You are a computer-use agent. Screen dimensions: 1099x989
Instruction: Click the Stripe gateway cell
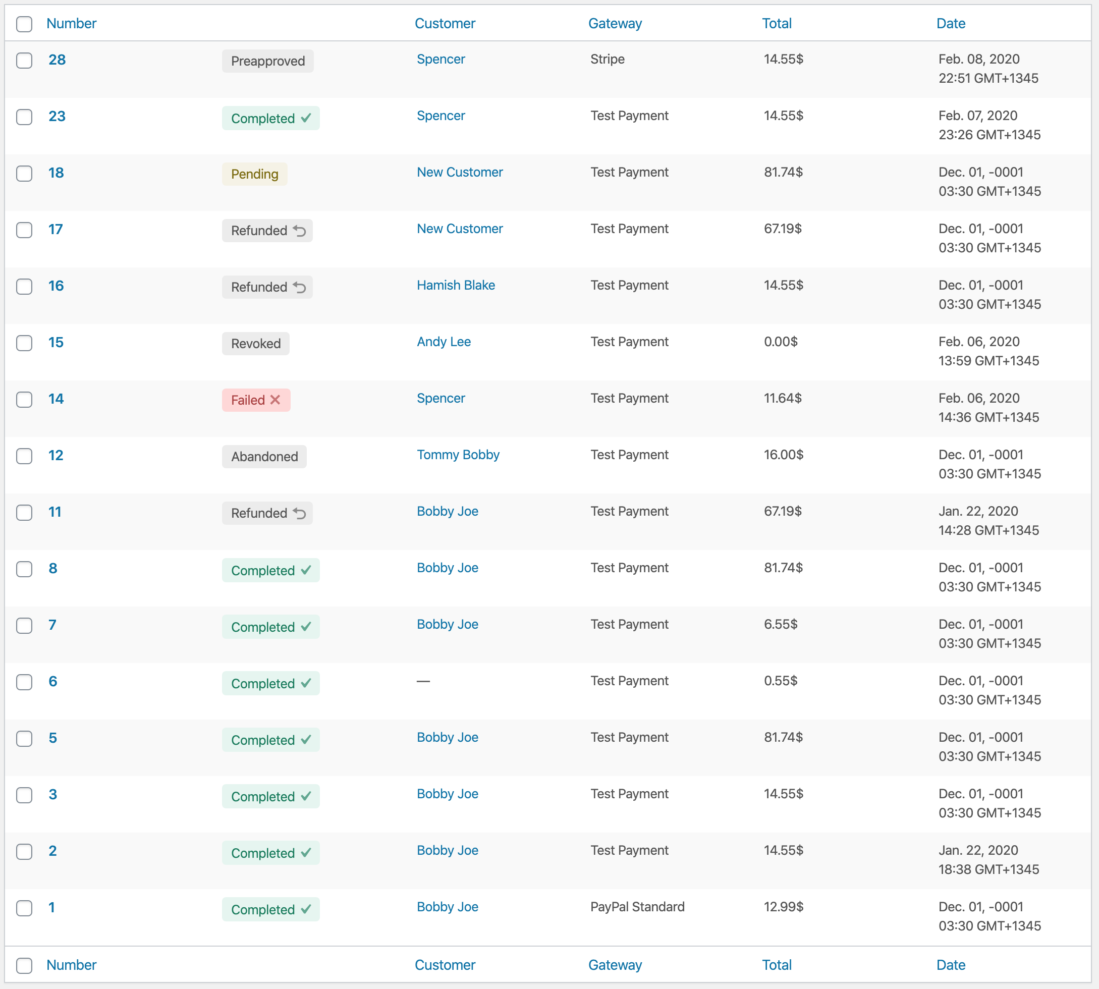click(x=608, y=59)
